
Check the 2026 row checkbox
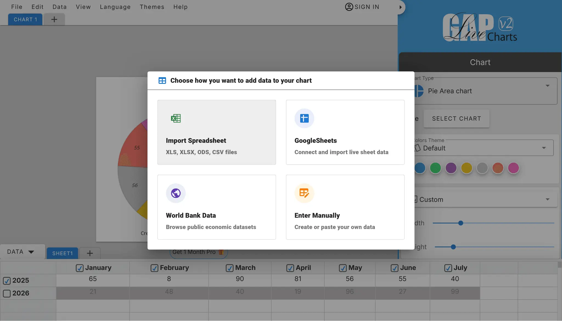[x=7, y=294]
